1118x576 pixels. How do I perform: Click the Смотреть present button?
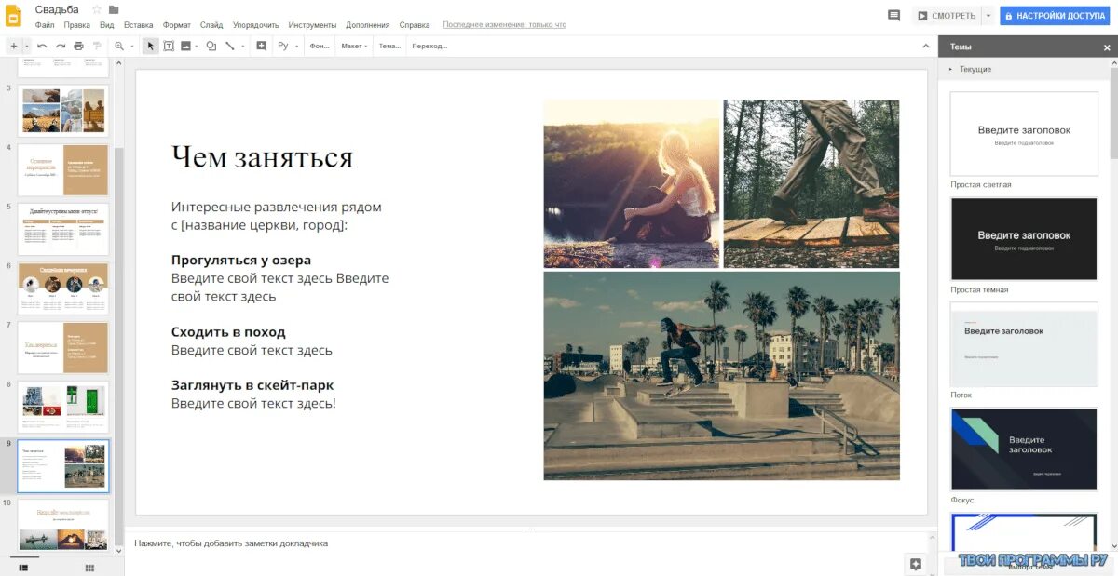point(947,16)
